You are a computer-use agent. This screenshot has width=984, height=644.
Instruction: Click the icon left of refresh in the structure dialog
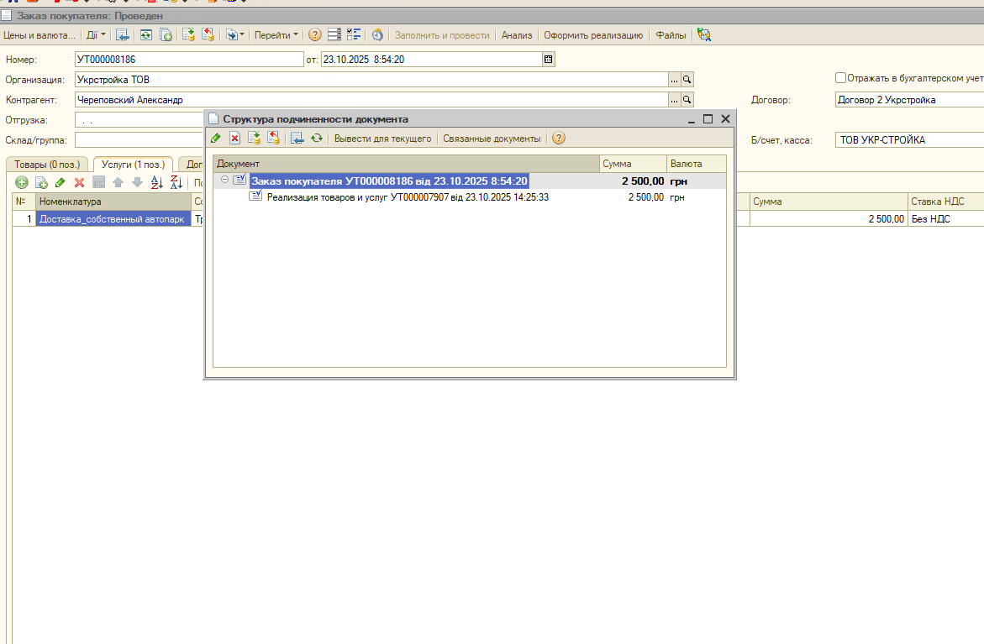tap(297, 139)
